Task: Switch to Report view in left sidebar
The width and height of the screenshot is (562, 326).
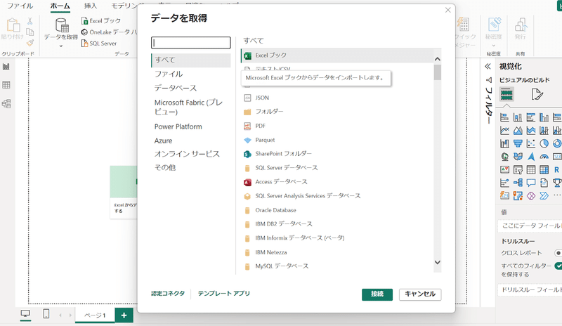Action: point(6,67)
